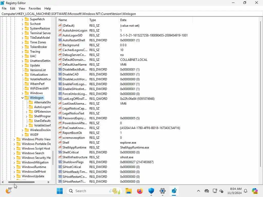Screen dimensions: 263x197
Task: Click the AutoRestartShell DWORD value icon
Action: (x=60, y=40)
